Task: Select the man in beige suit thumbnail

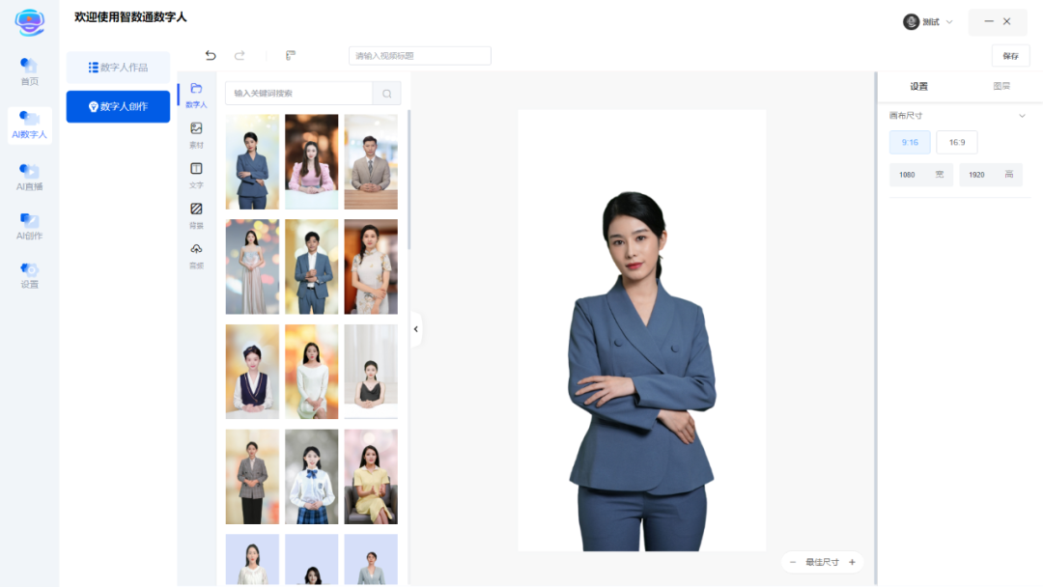Action: [x=371, y=161]
